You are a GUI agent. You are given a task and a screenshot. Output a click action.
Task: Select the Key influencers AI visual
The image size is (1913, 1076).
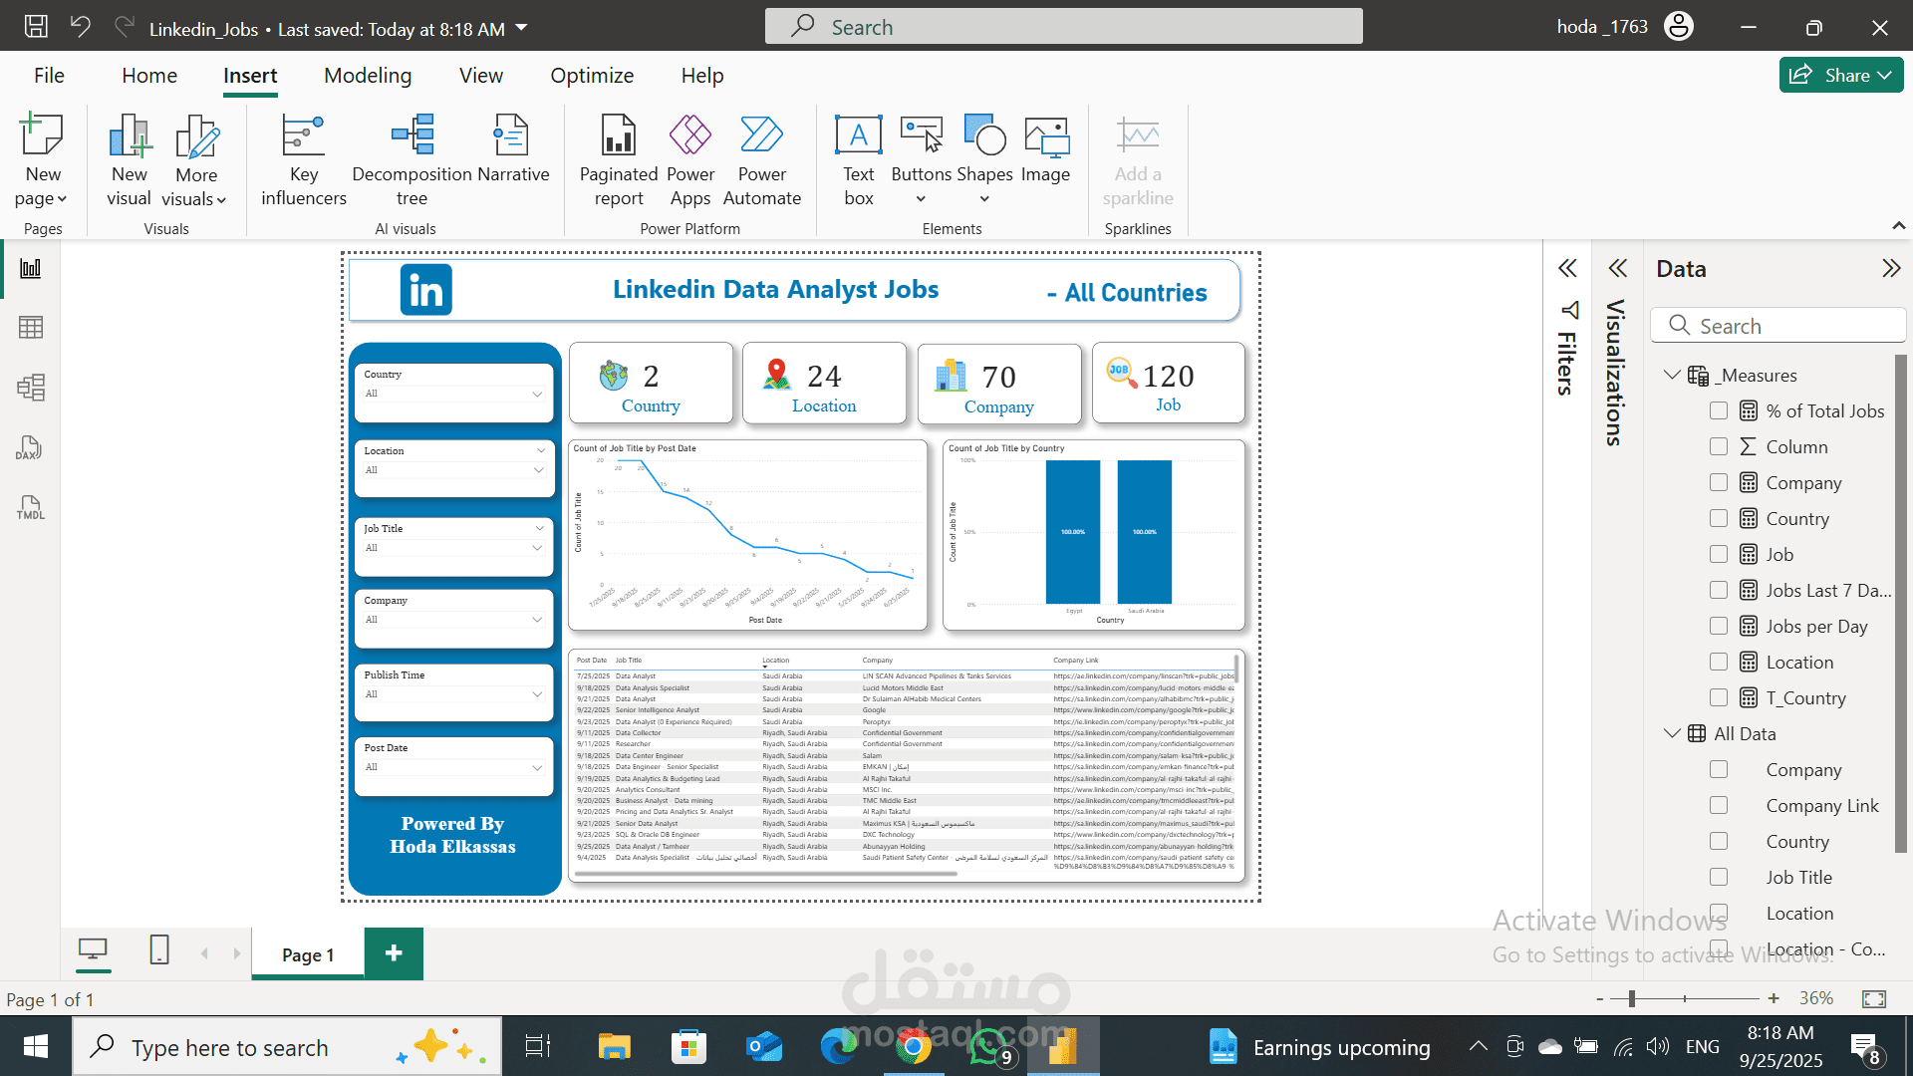303,159
